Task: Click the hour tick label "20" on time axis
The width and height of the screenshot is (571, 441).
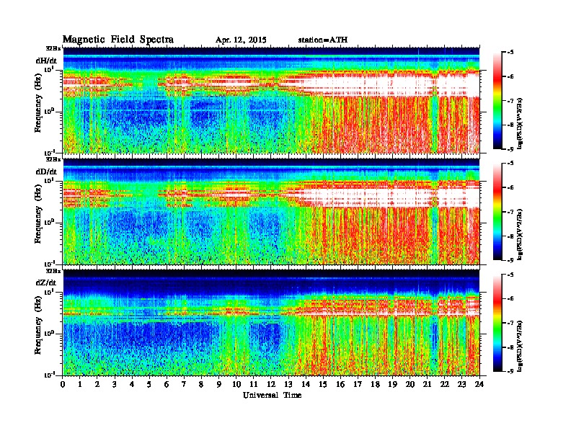Action: pos(410,384)
